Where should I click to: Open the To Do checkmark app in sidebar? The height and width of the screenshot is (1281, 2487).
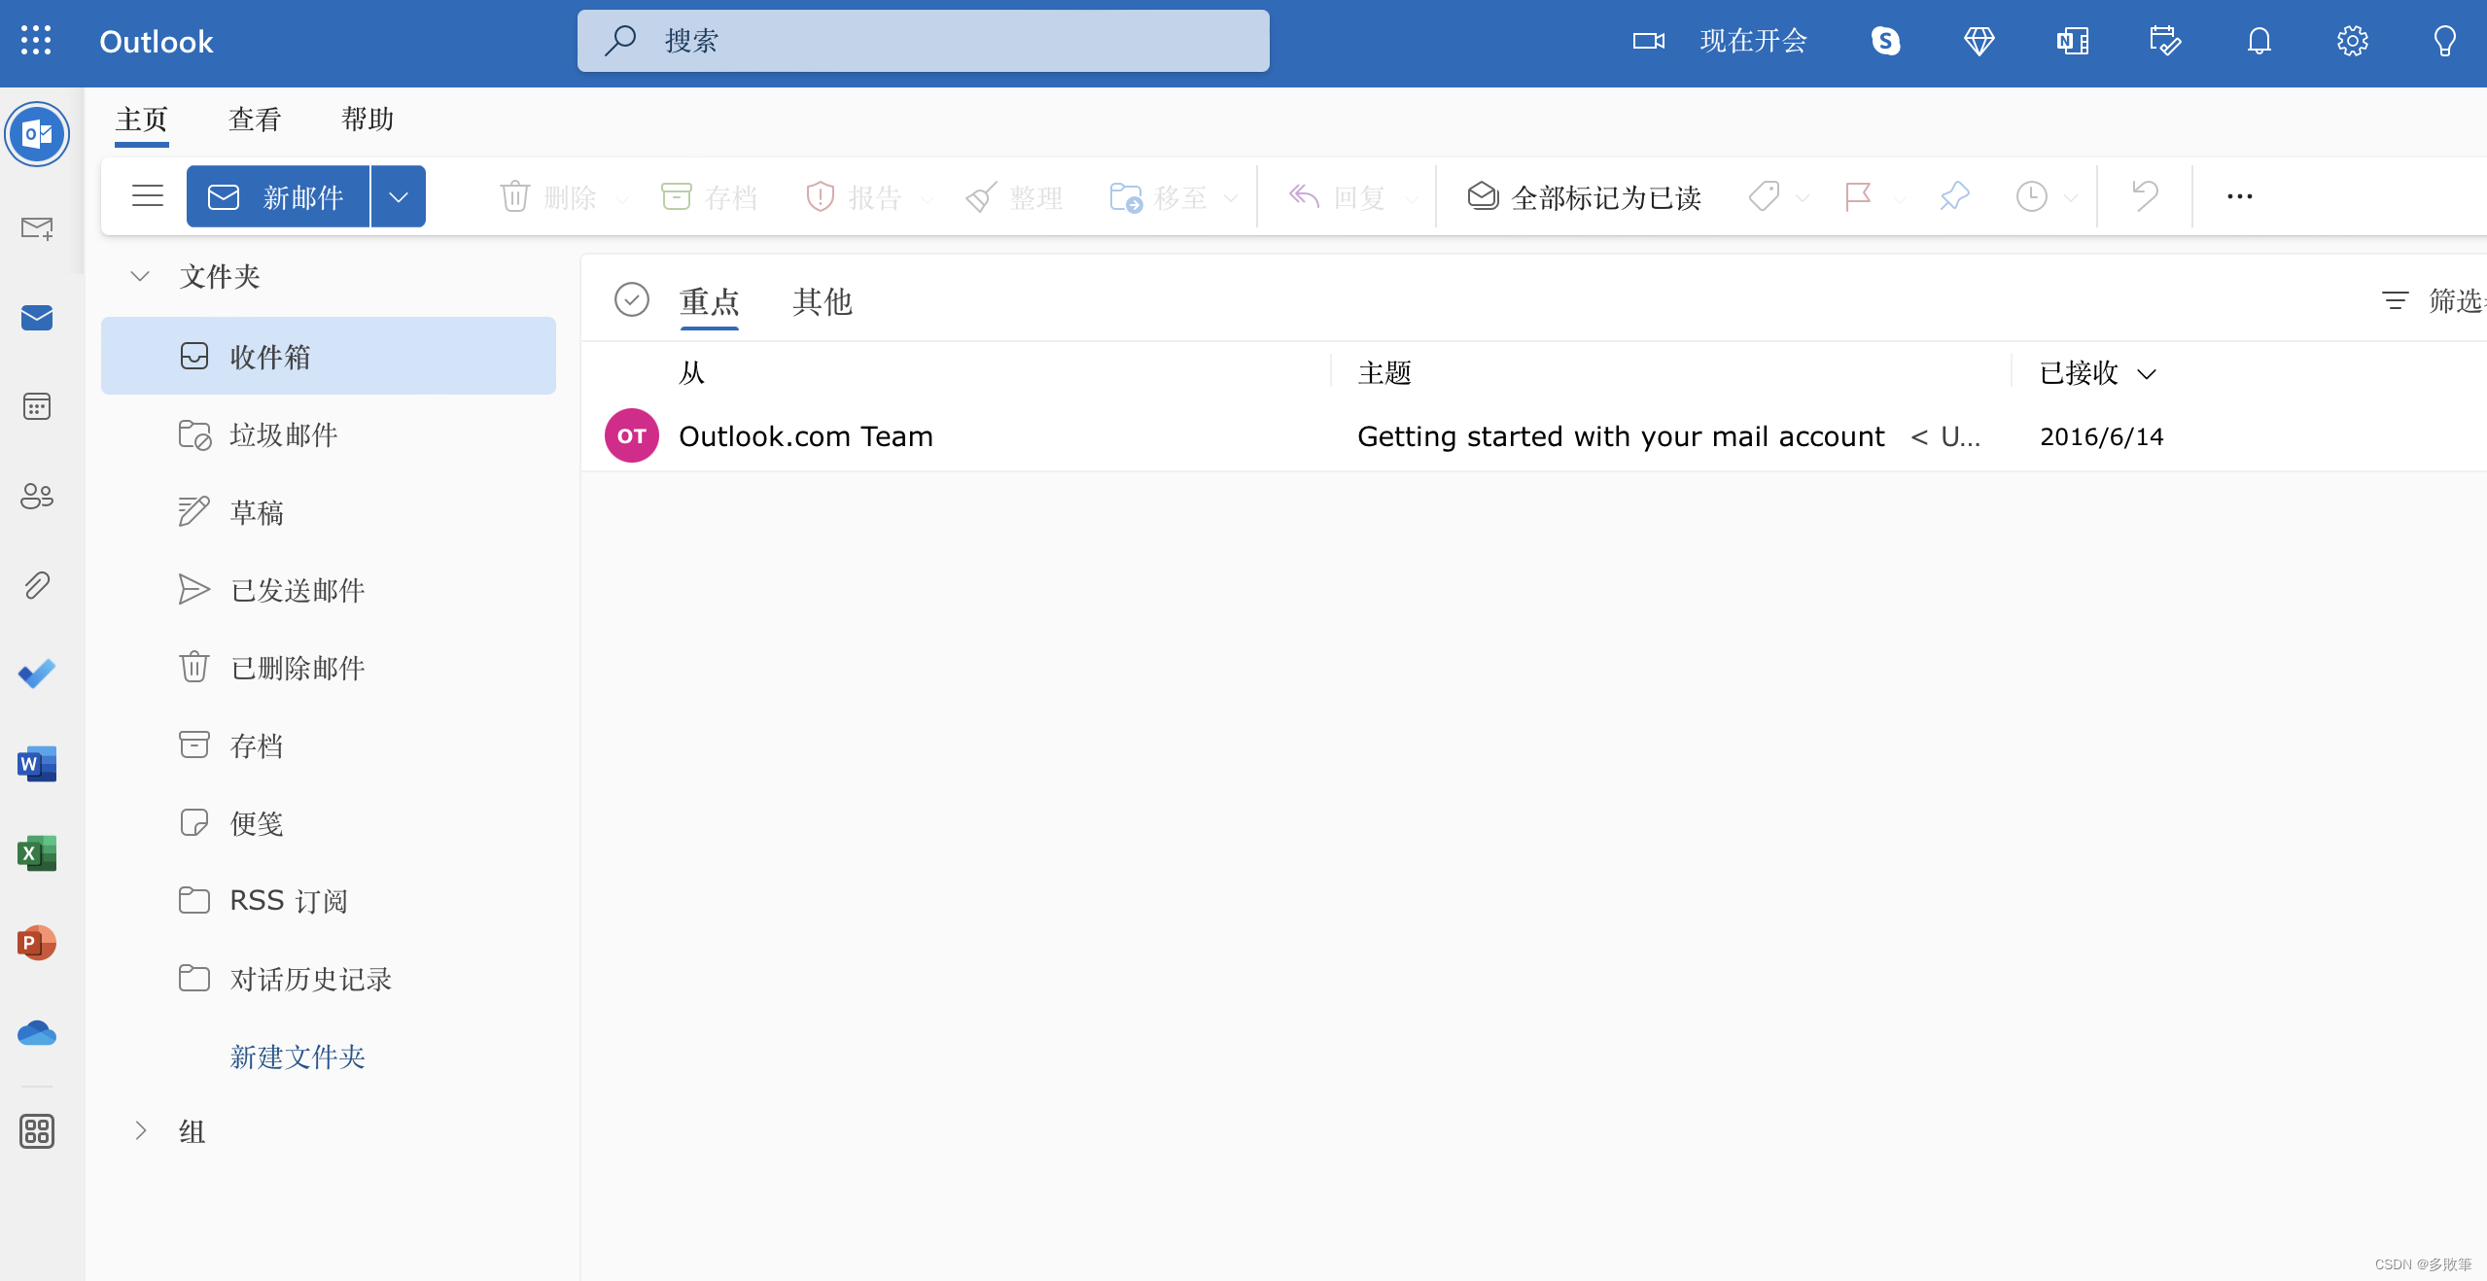(x=37, y=674)
